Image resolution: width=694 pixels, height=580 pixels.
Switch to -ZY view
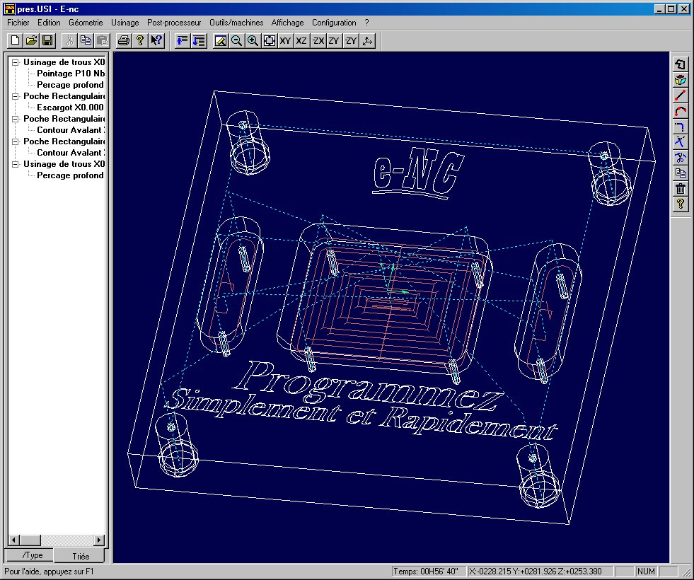pos(351,41)
